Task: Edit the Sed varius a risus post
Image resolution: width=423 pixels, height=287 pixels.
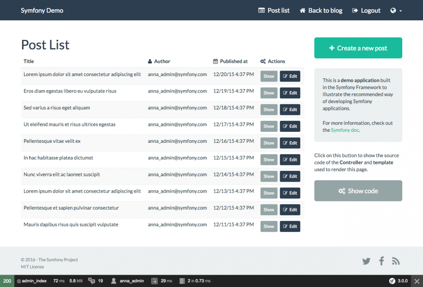Action: coord(290,109)
